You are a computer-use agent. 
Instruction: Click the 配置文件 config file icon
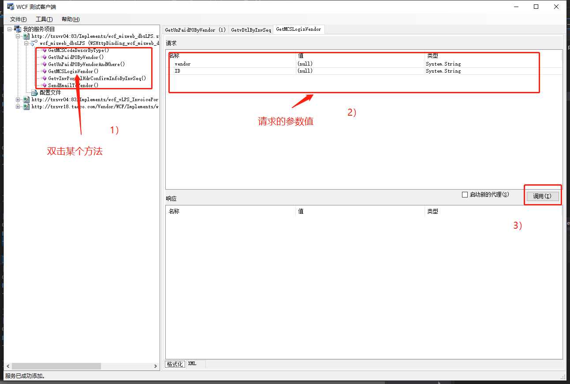point(35,92)
